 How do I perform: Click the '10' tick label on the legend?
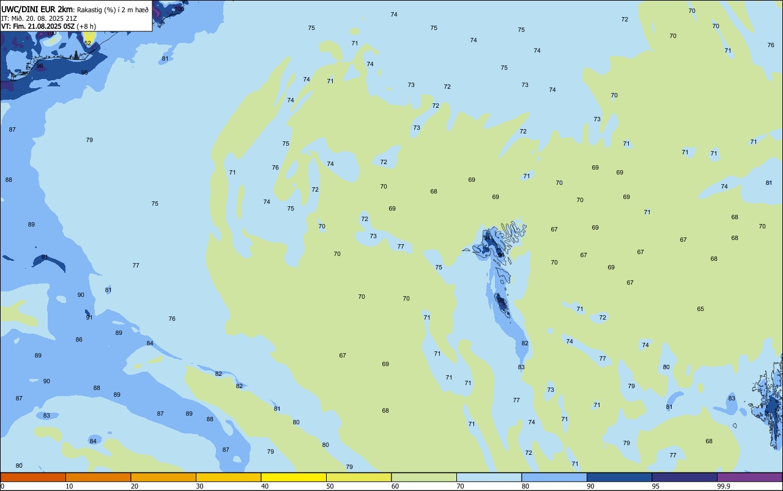(x=69, y=486)
